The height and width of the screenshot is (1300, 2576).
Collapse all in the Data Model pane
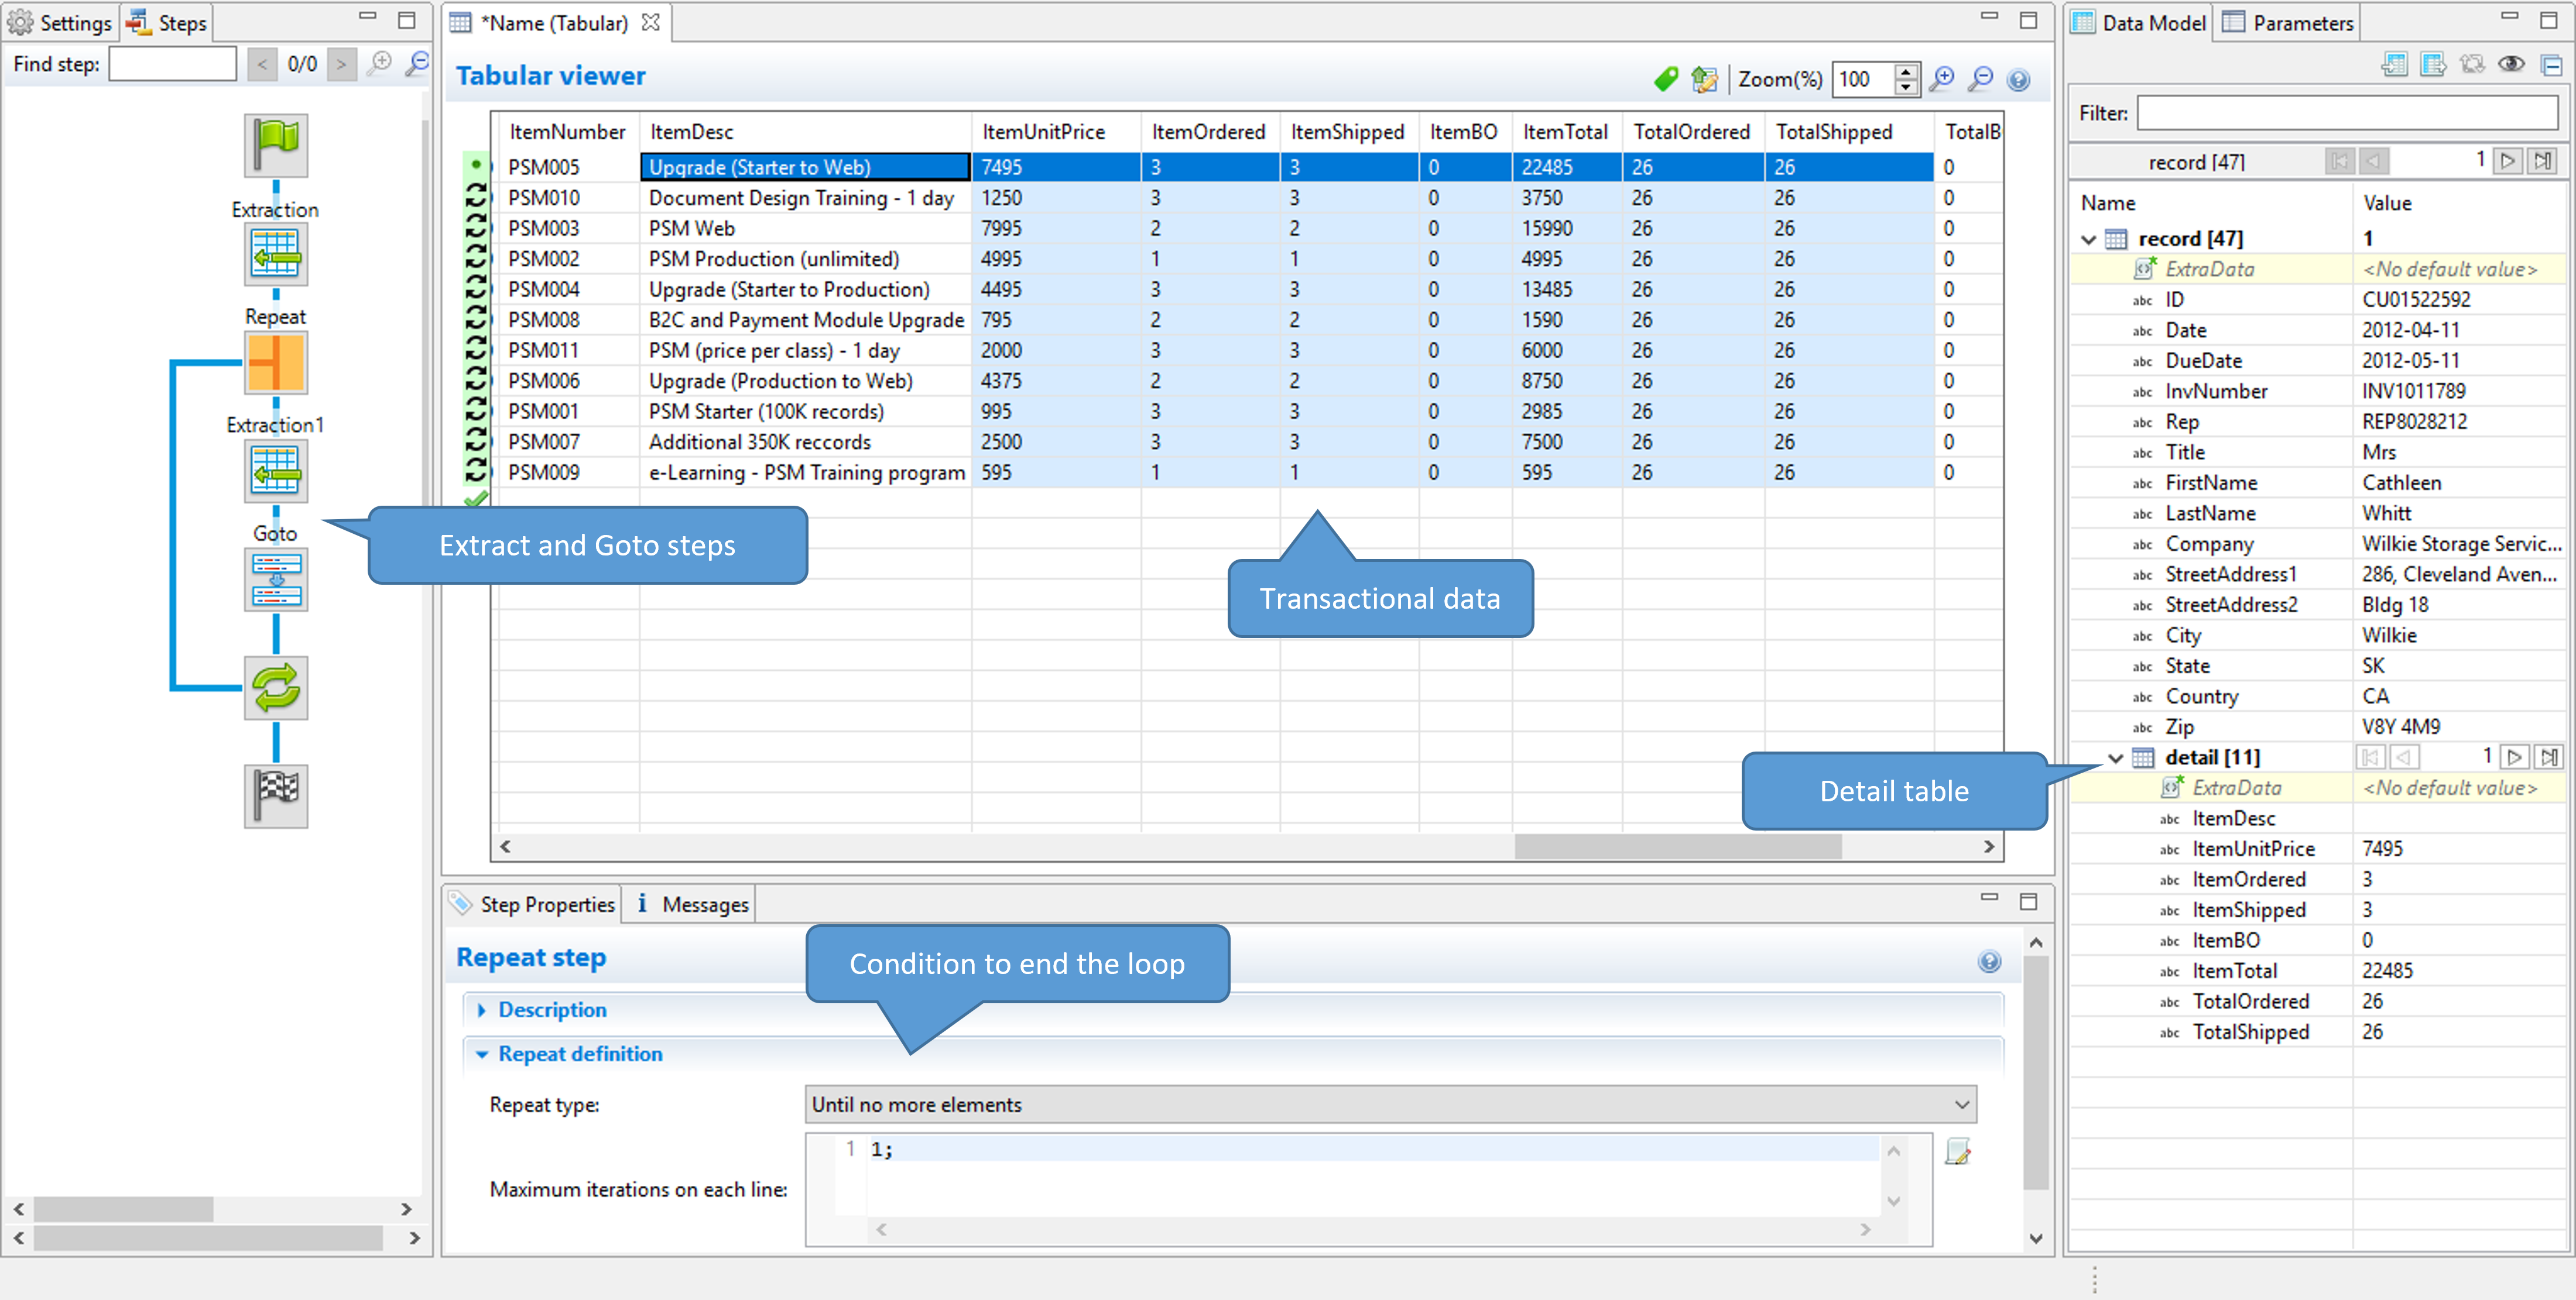click(x=2551, y=66)
